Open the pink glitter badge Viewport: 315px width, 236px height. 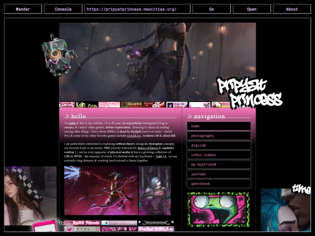click(109, 104)
